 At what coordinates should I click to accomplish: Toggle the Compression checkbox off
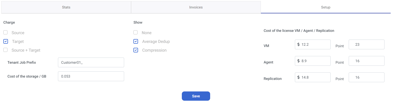(136, 50)
